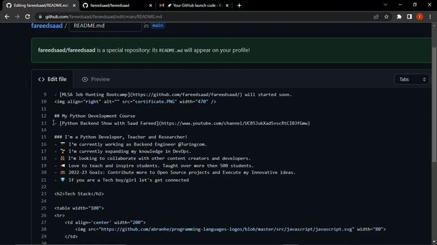Viewport: 437px width, 245px height.
Task: Click line 'expanding my knowledge in DevOps'
Action: point(123,151)
